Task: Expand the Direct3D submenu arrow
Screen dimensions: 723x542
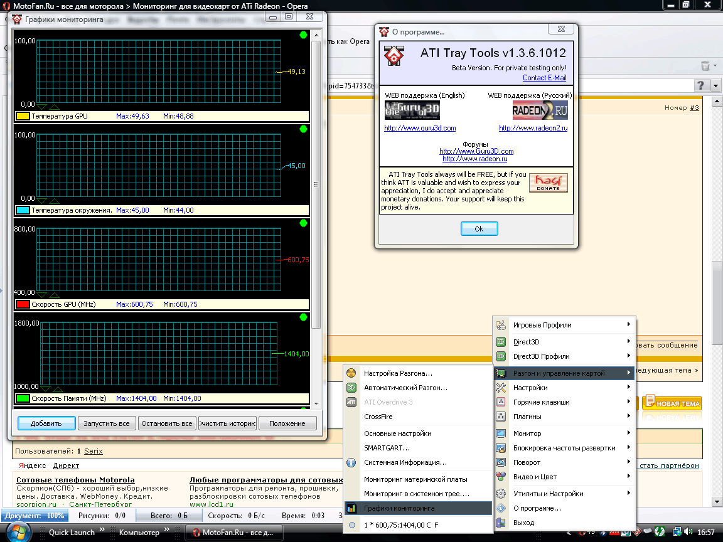Action: tap(628, 341)
